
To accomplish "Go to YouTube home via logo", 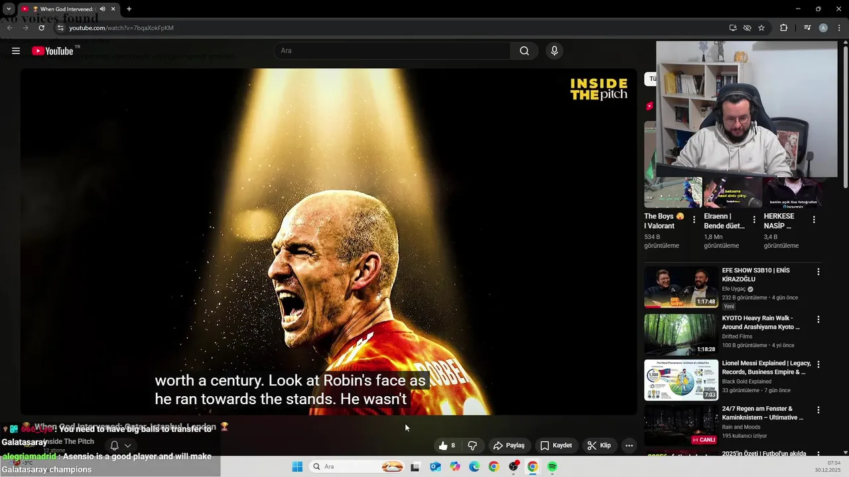I will pos(52,51).
